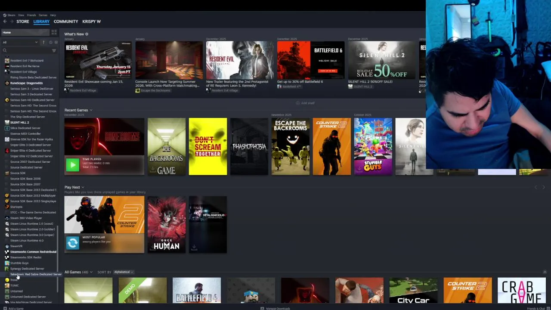Open the Alphabetical sort-by dropdown

pyautogui.click(x=124, y=272)
